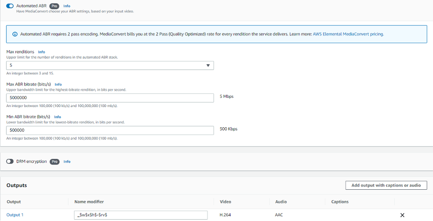Click the Name modifier column header
This screenshot has width=433, height=221.
[x=89, y=202]
